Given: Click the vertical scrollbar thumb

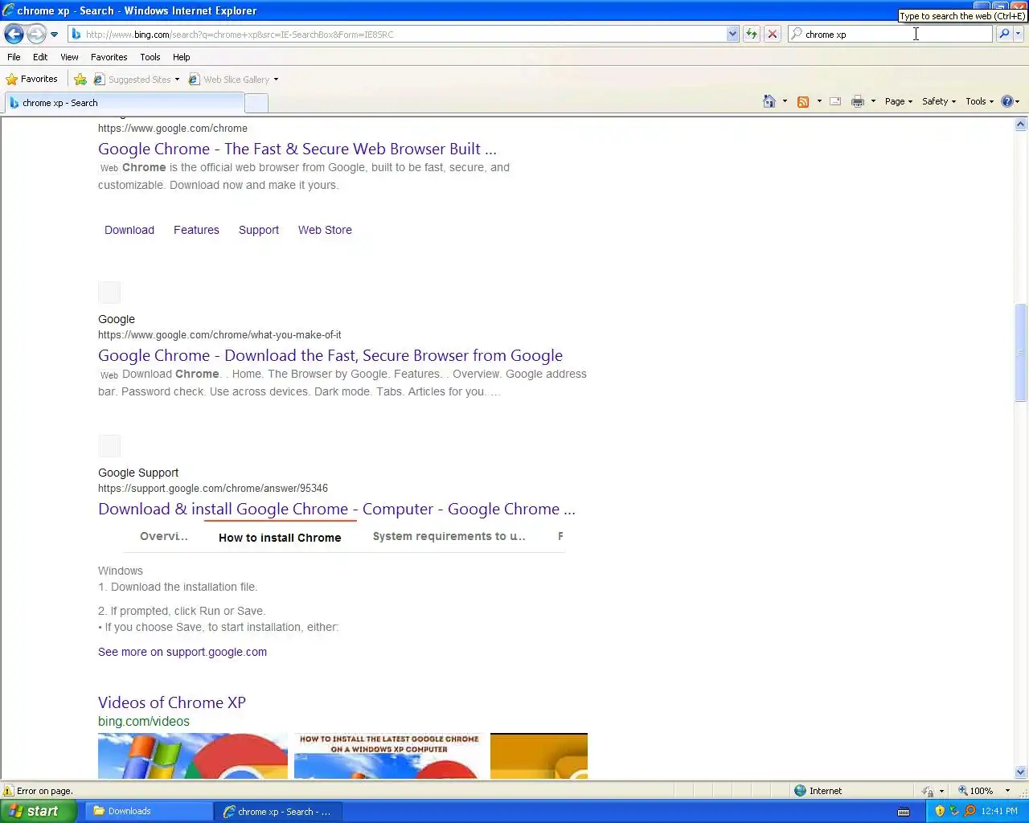Looking at the screenshot, I should 1021,353.
